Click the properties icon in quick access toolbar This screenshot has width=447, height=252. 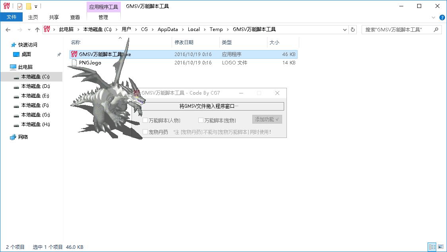click(x=20, y=6)
